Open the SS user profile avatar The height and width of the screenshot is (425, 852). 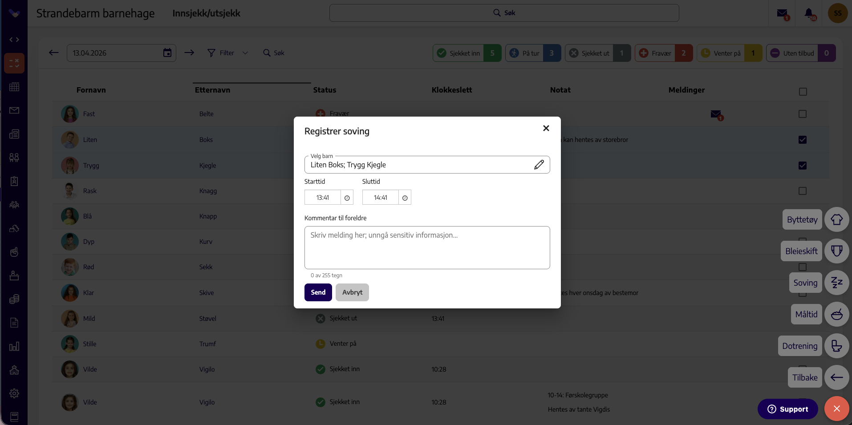pos(838,13)
